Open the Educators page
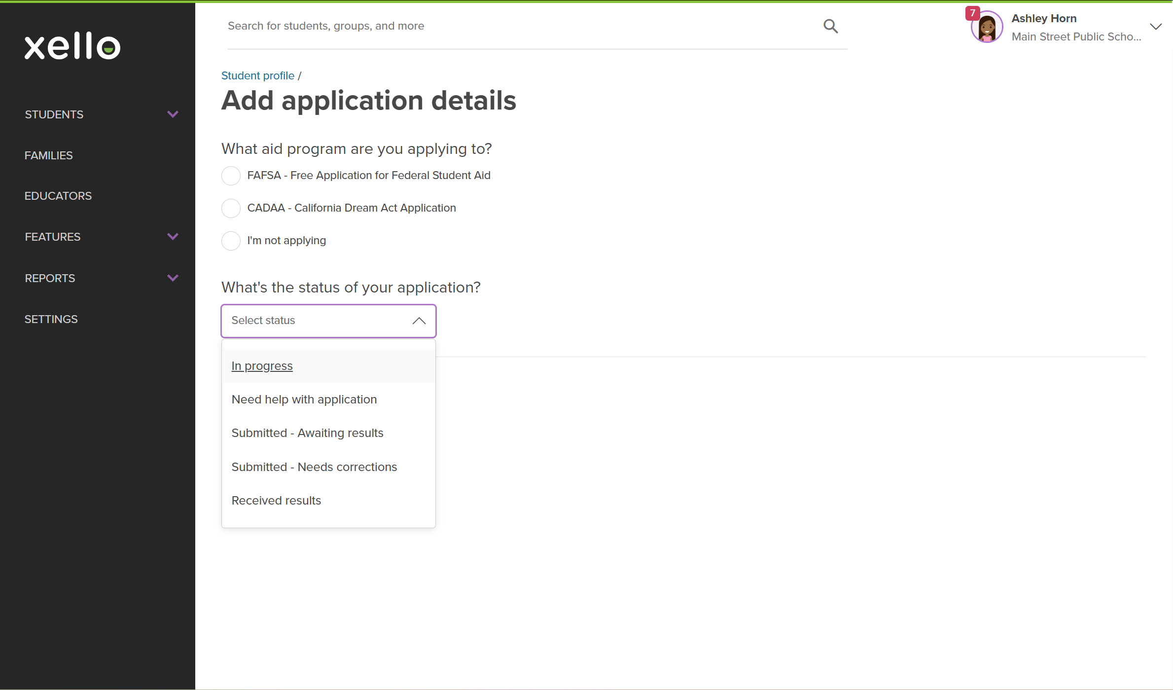The width and height of the screenshot is (1173, 690). pyautogui.click(x=58, y=196)
